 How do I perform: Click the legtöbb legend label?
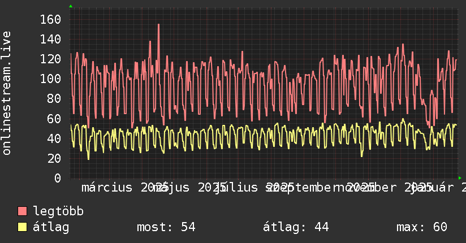click(58, 211)
